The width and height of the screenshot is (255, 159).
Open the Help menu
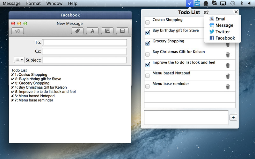[73, 3]
